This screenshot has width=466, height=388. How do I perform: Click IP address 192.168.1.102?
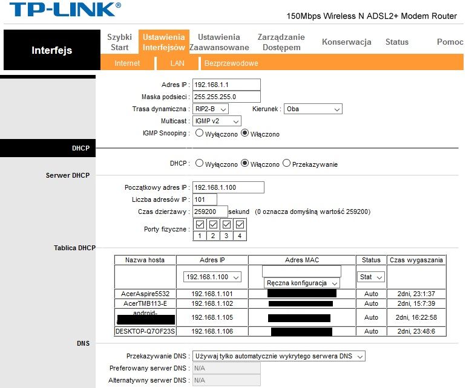(212, 303)
